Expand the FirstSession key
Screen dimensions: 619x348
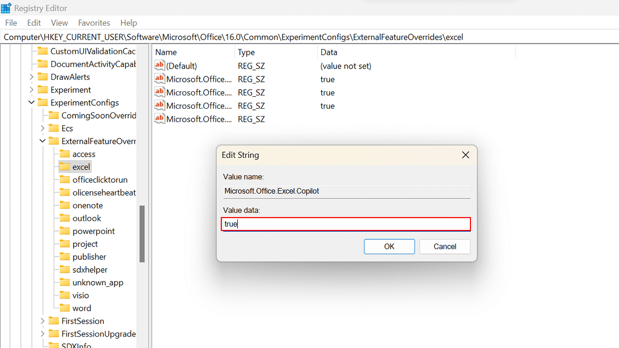(42, 321)
